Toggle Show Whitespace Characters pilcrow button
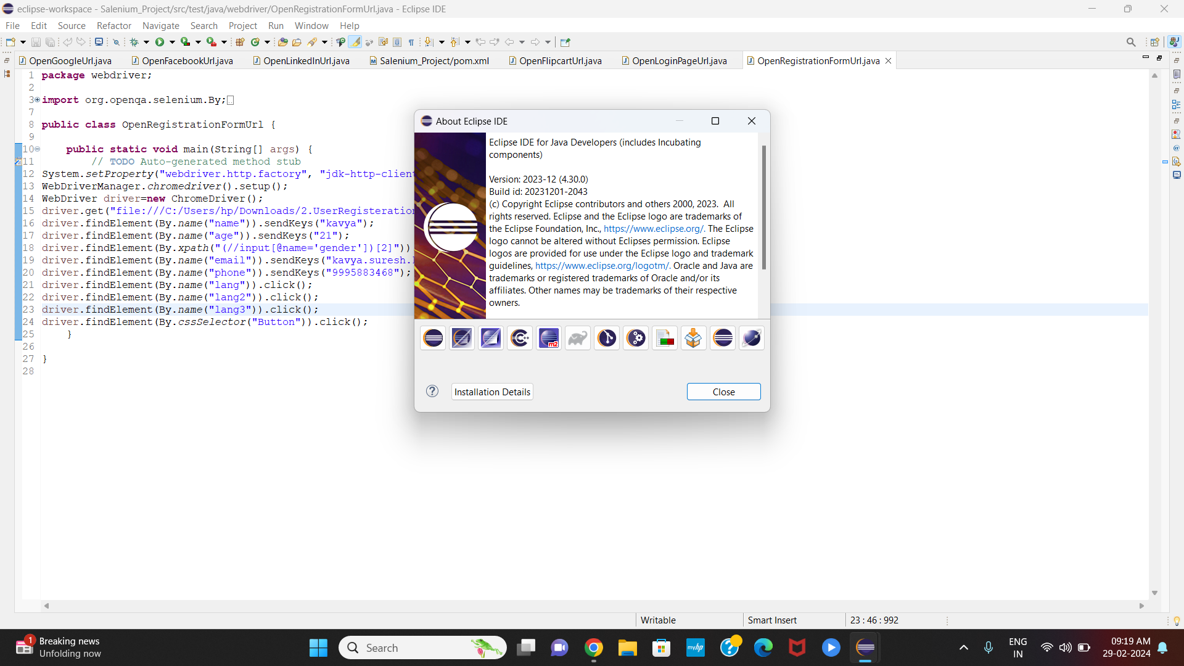The width and height of the screenshot is (1184, 666). 411,42
